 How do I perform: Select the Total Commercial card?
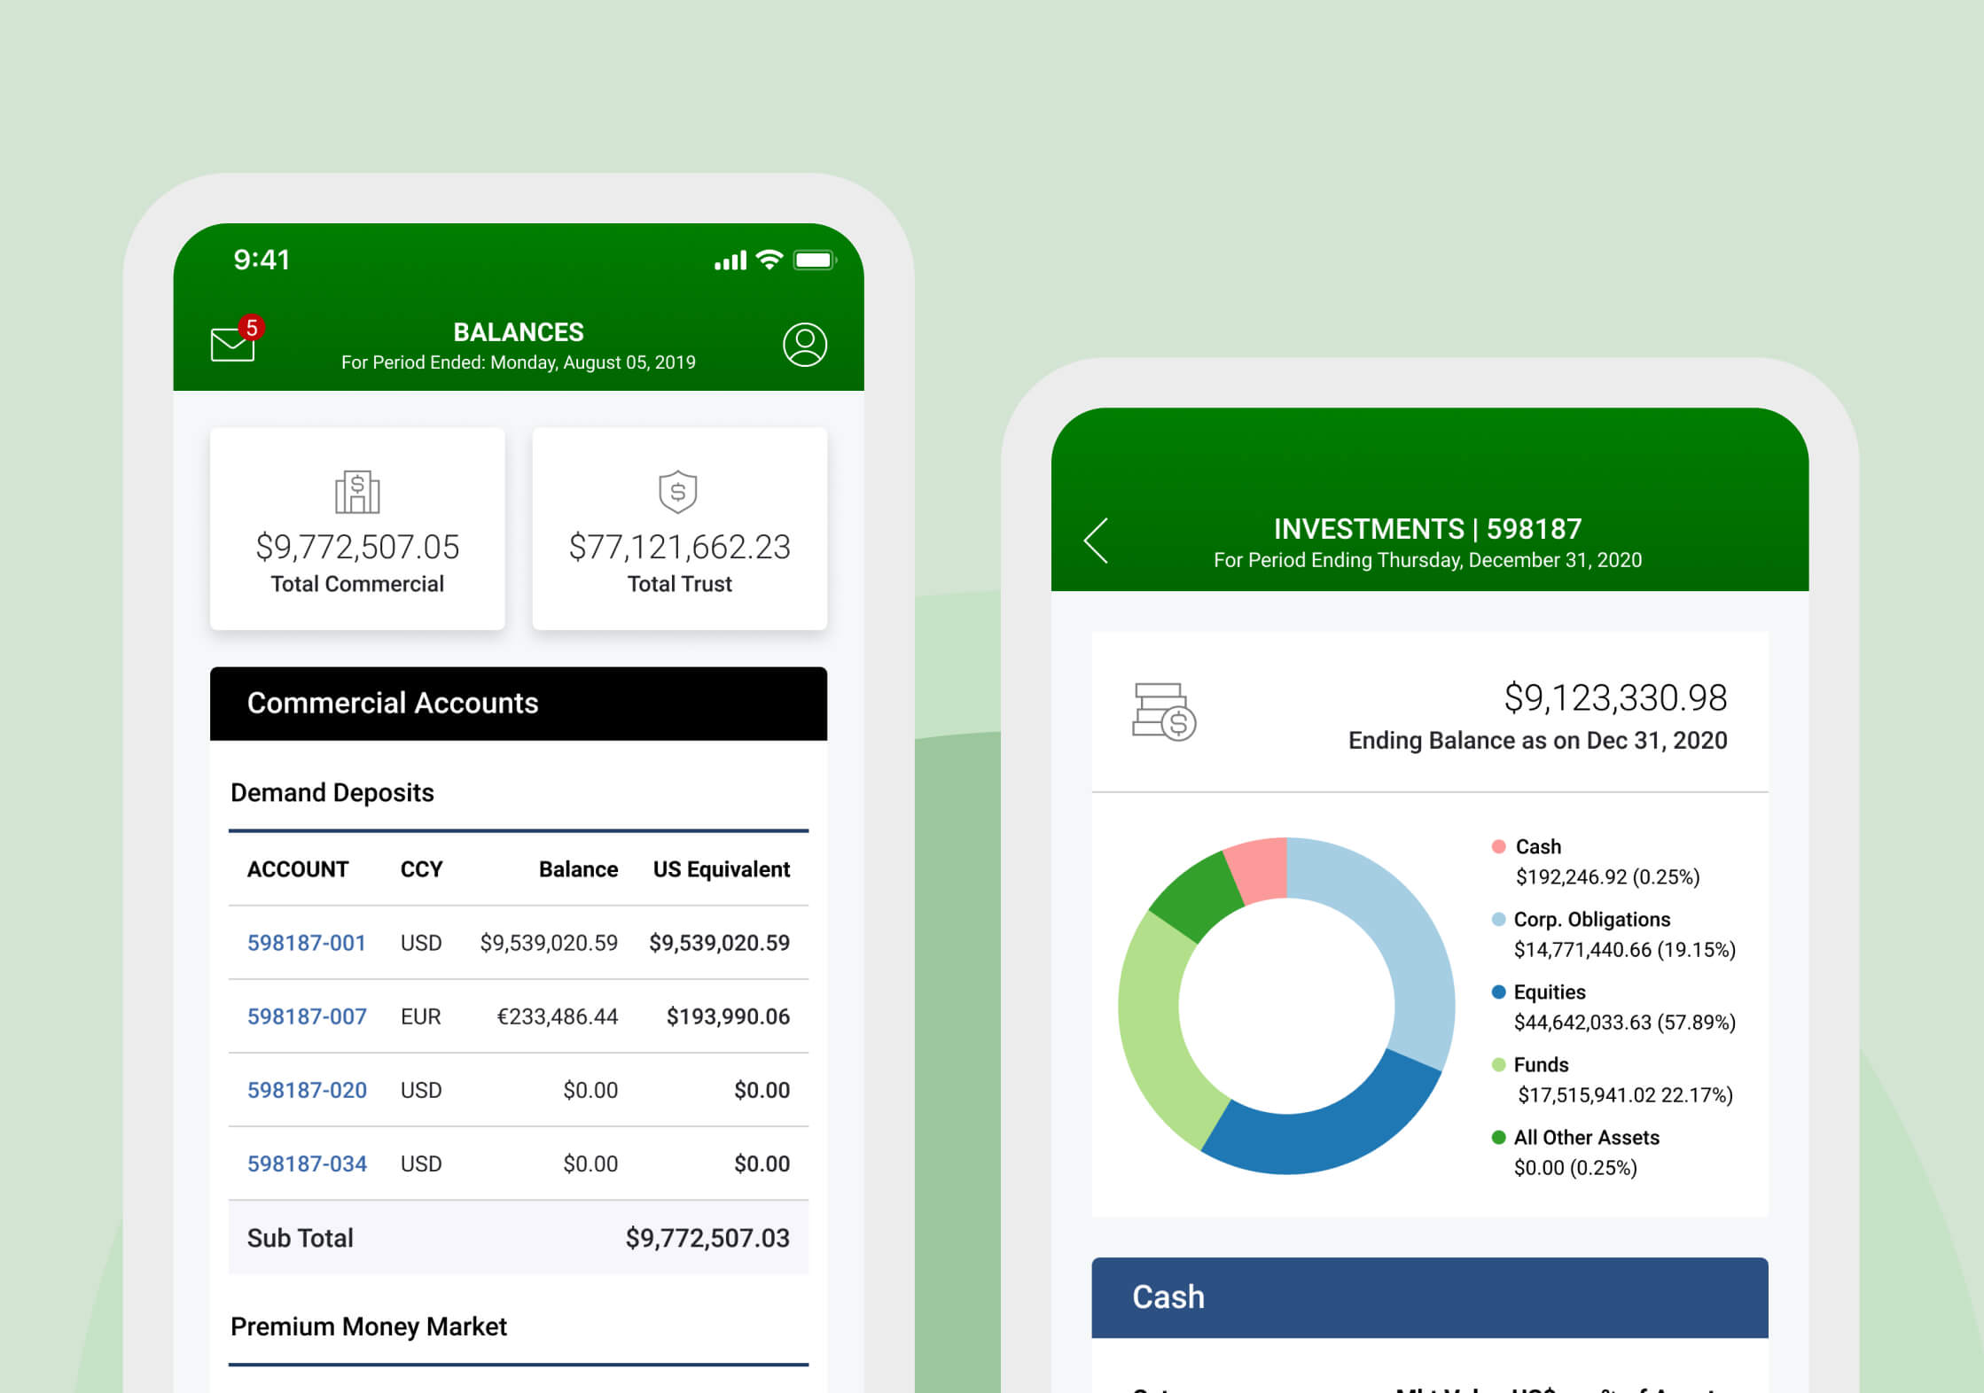point(357,529)
